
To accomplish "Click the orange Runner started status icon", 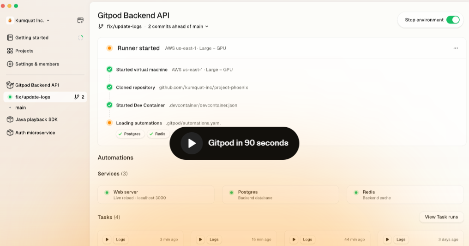I will tap(109, 48).
